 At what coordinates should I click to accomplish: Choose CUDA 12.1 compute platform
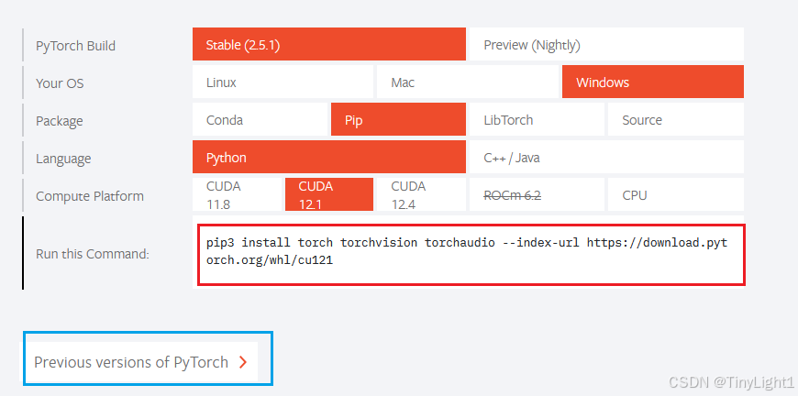click(328, 194)
